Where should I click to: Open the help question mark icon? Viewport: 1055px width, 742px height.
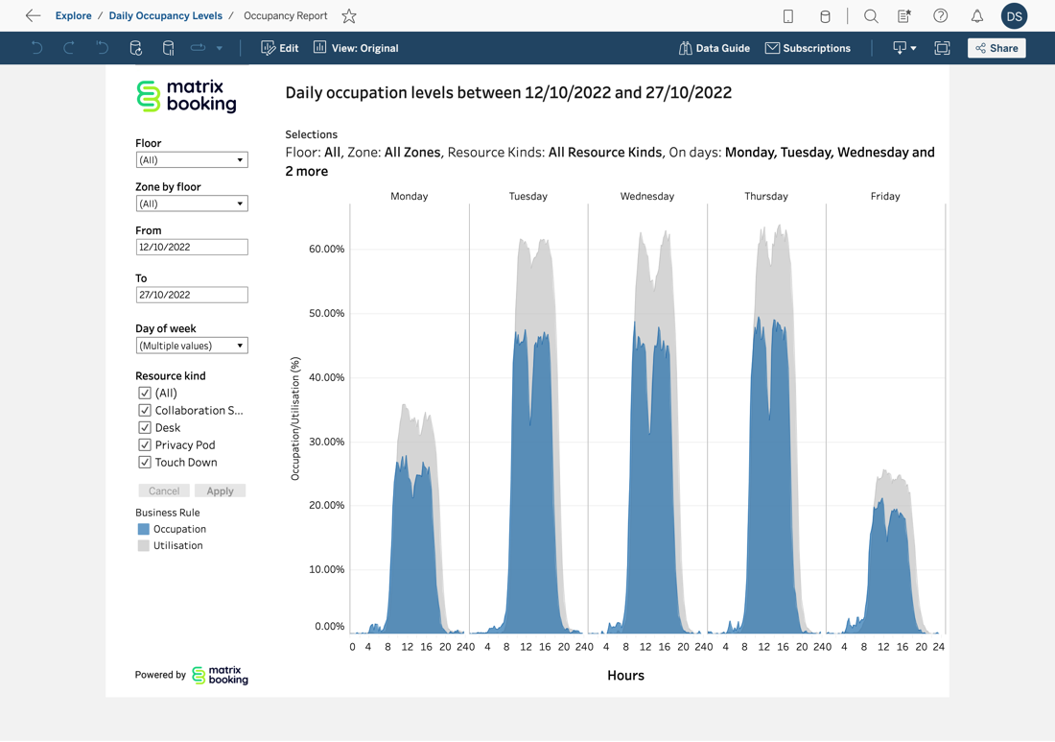(x=941, y=16)
